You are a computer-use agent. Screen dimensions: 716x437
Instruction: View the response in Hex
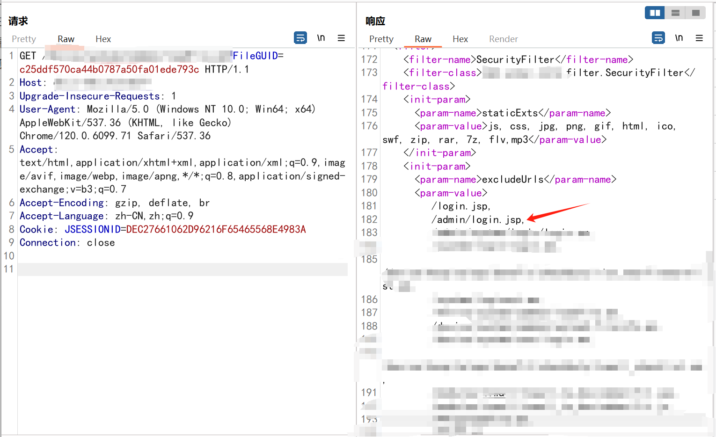tap(460, 39)
